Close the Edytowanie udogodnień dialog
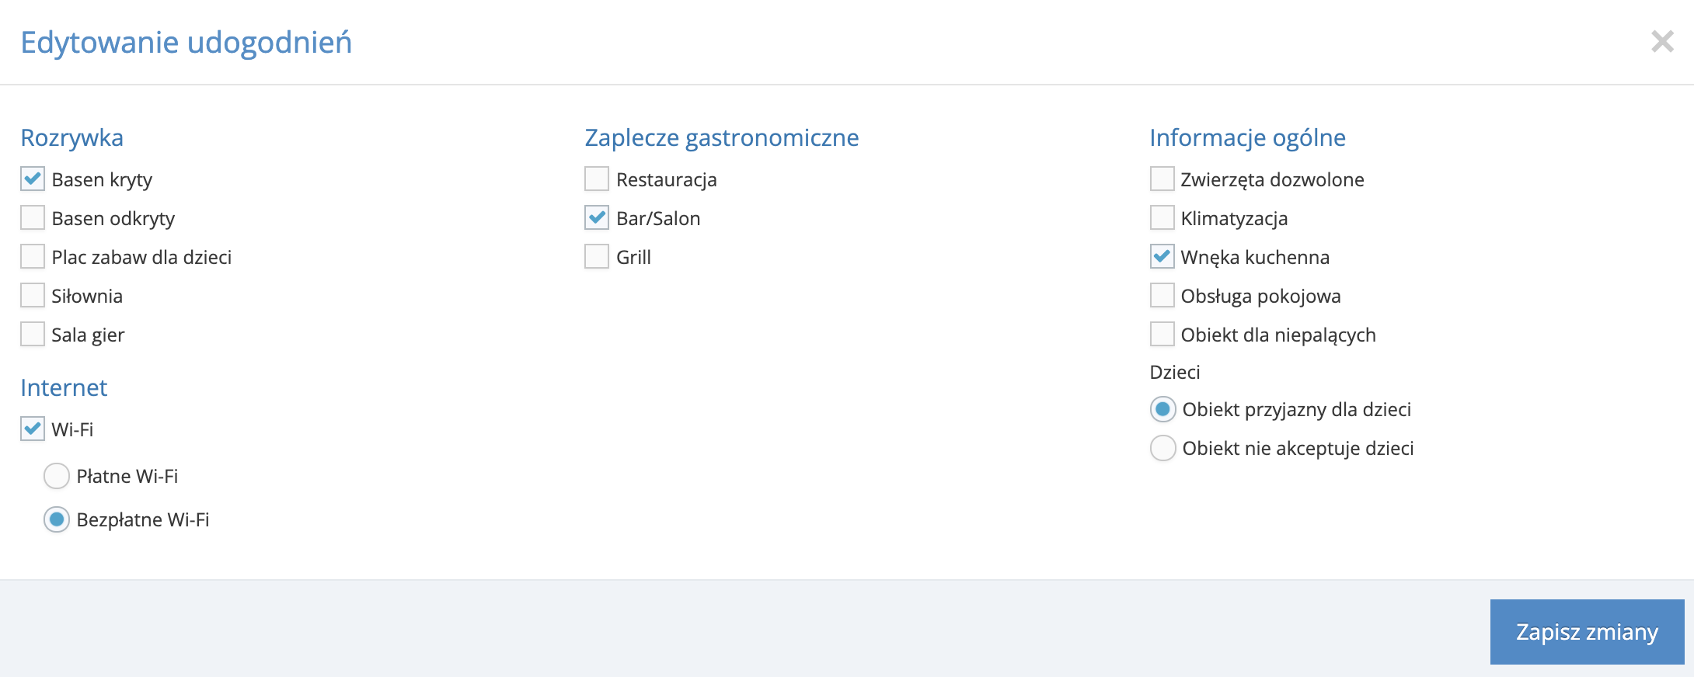Screen dimensions: 1694x677 1662,41
